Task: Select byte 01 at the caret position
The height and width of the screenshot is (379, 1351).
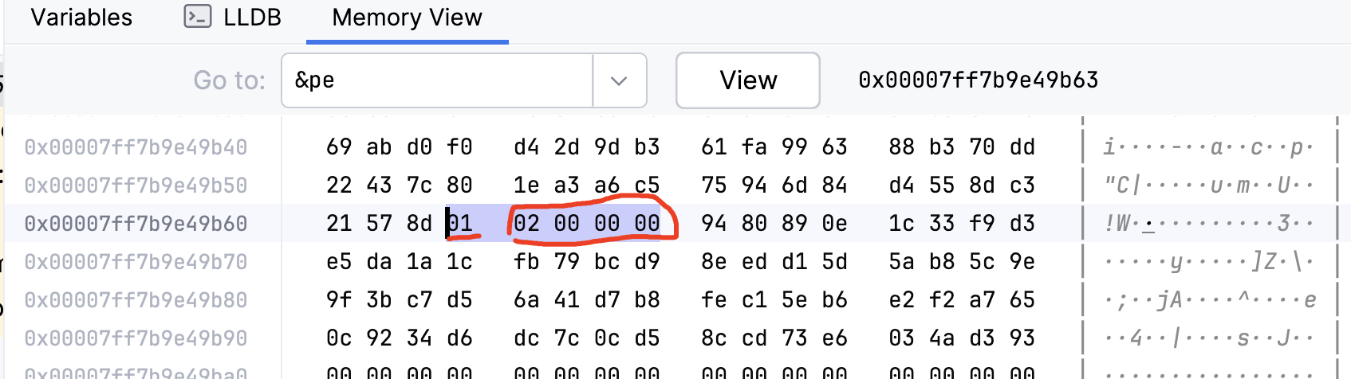Action: (460, 224)
